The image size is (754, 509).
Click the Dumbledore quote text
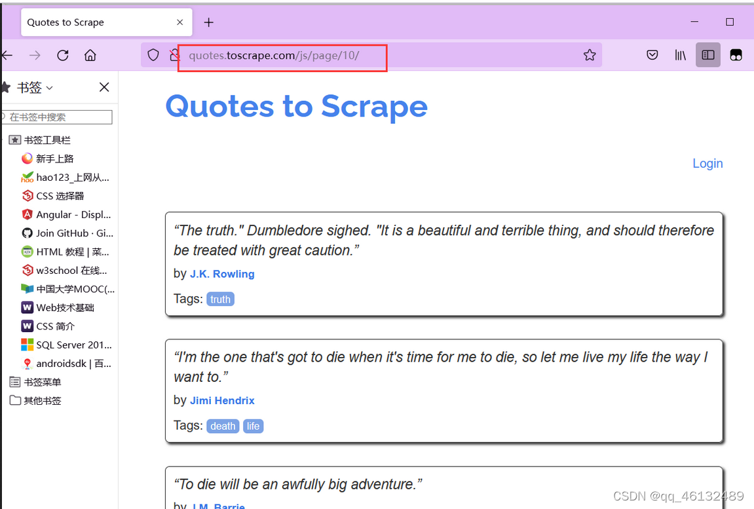(443, 240)
